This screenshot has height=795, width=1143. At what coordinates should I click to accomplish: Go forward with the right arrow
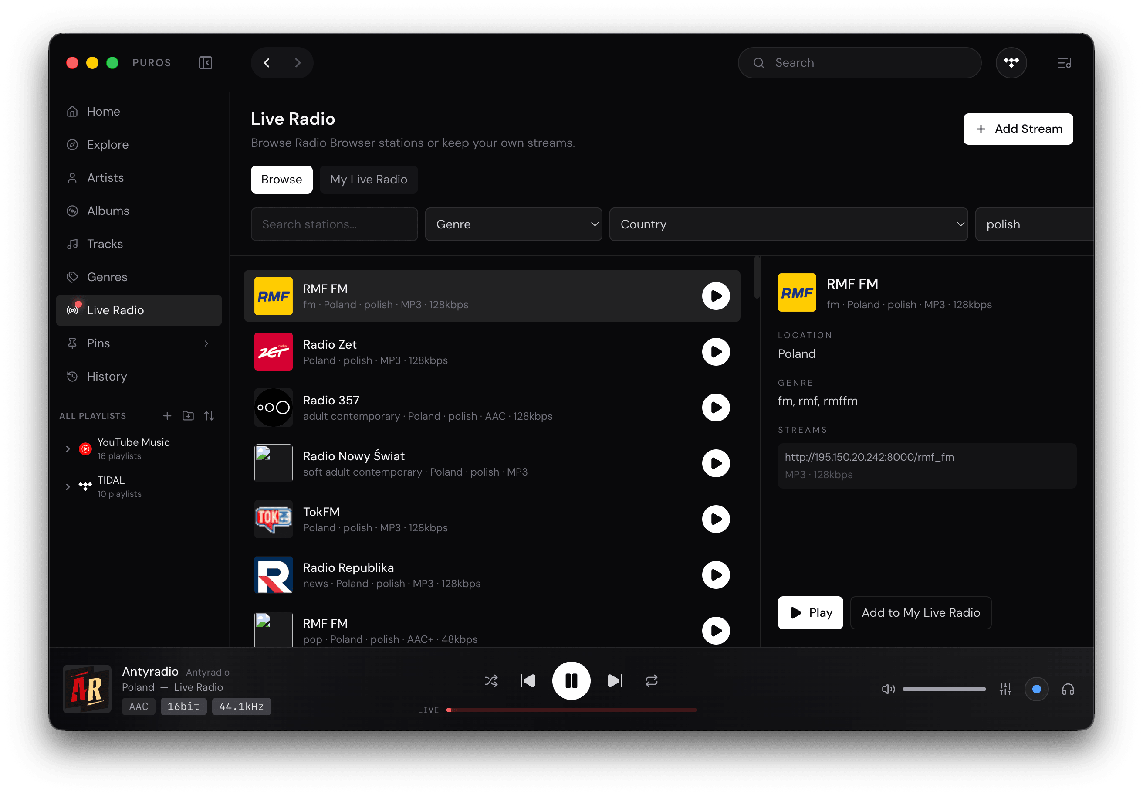pyautogui.click(x=298, y=63)
